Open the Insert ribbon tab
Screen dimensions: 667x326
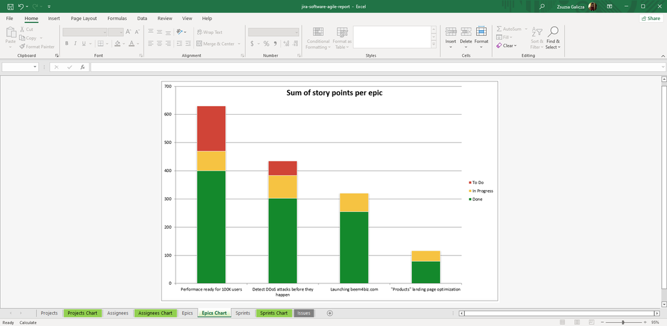click(53, 19)
